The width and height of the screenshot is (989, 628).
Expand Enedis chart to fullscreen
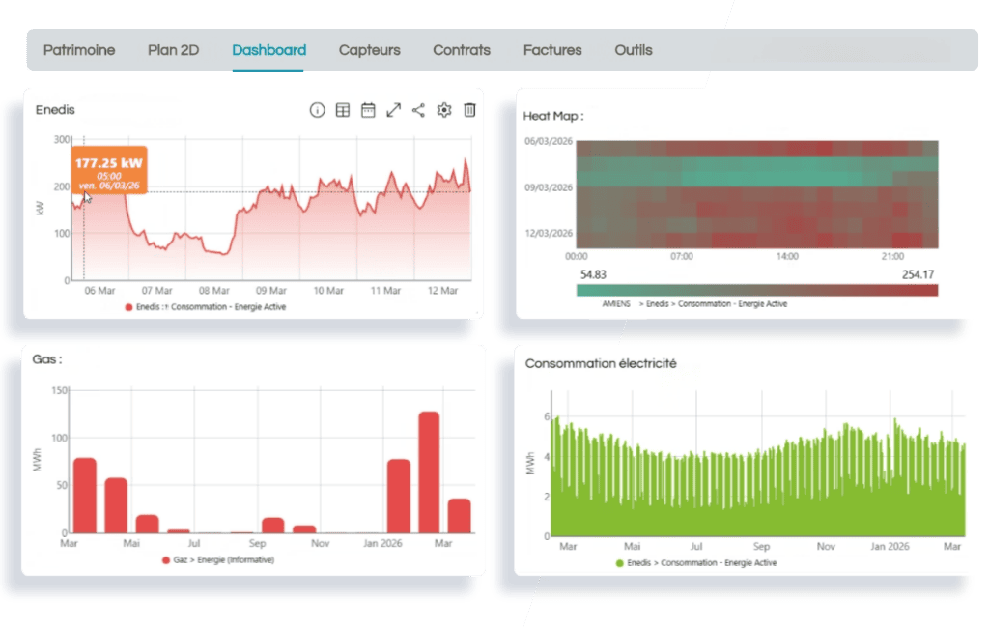(393, 110)
